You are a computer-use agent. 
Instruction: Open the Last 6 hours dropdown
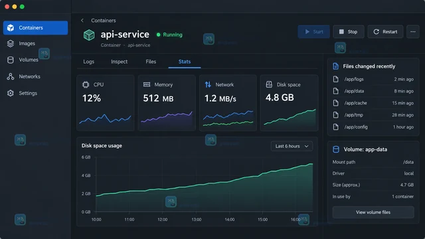[x=292, y=146]
